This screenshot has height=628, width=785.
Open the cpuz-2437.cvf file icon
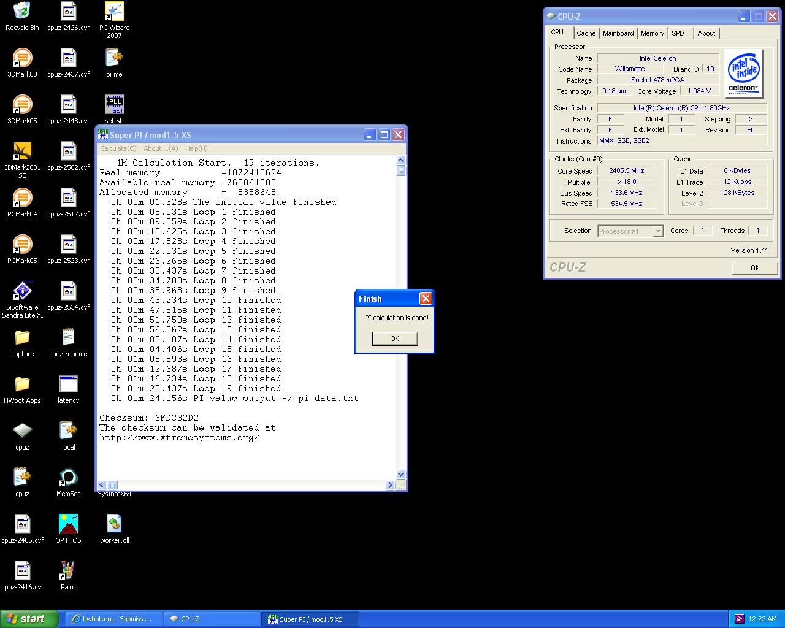tap(68, 63)
